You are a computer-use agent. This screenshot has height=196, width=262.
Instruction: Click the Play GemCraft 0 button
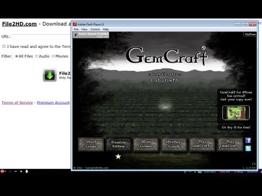pos(202,144)
